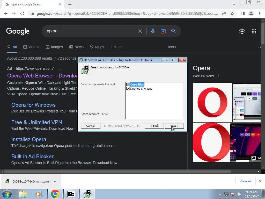Screen dimensions: 265x199
Task: Open the Free & Unlimited VPN link
Action: click(37, 122)
